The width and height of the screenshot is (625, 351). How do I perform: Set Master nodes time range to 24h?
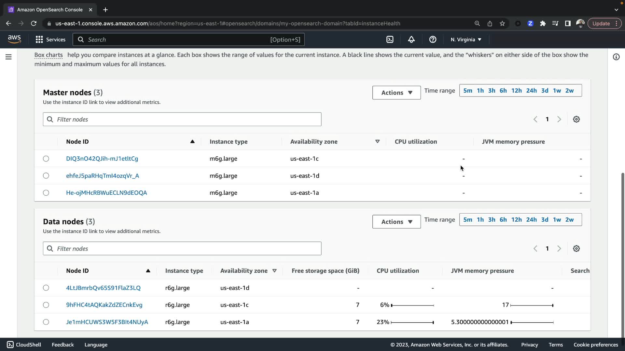[x=531, y=91]
